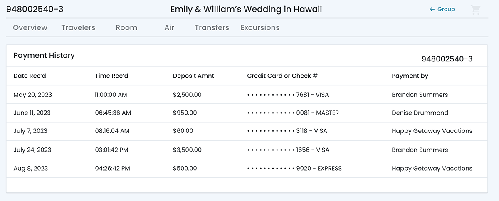The height and width of the screenshot is (201, 499).
Task: Select the May 20, 2023 payment row
Action: coord(33,95)
